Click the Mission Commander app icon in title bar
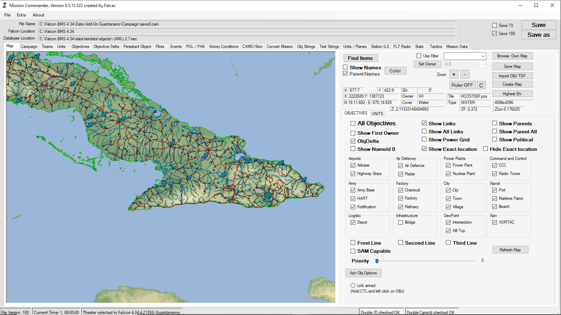 pyautogui.click(x=5, y=5)
